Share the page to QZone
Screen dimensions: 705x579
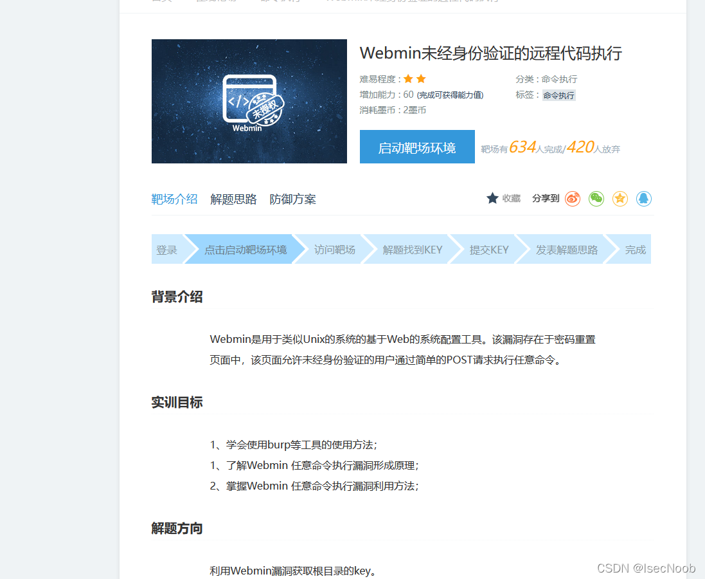coord(620,199)
